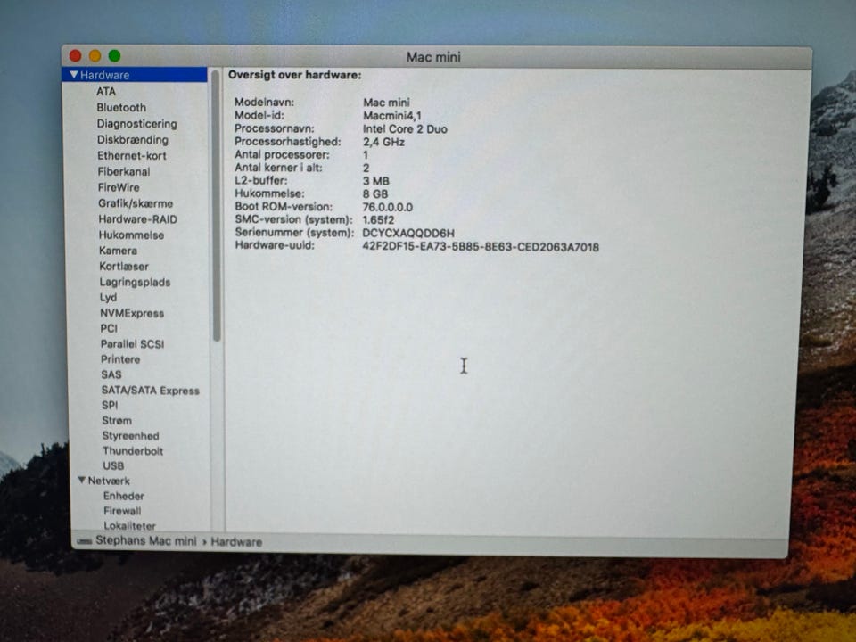Collapse the Netværk disclosure triangle
This screenshot has height=642, width=856.
tap(82, 481)
